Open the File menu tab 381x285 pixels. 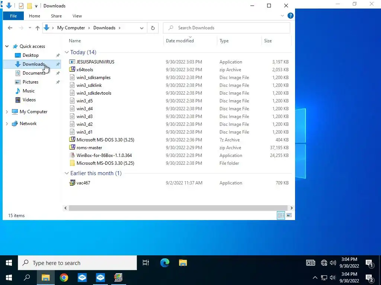13,16
